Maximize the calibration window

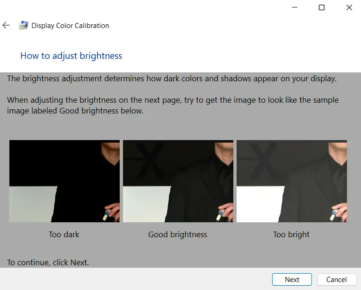click(322, 7)
